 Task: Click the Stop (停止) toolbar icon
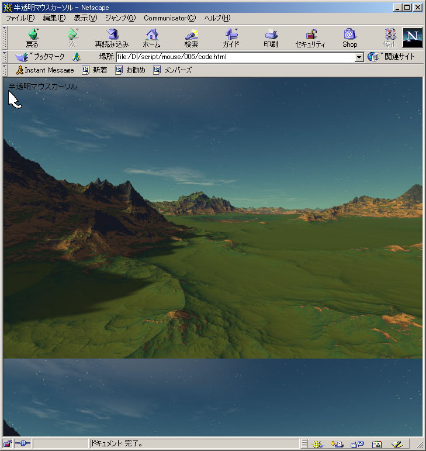tap(390, 38)
